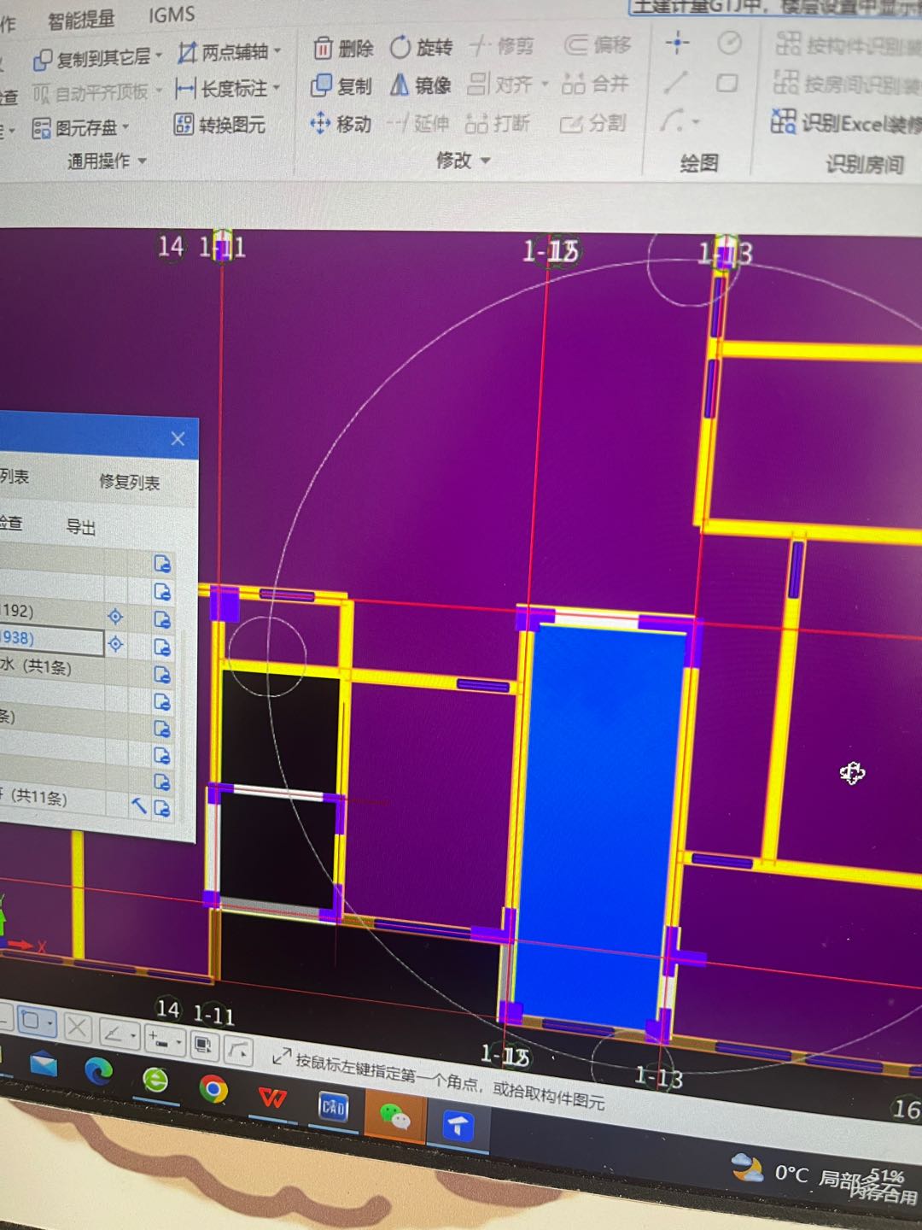Click the Align (对齐) tool
Screen dimensions: 922x1230
point(500,84)
